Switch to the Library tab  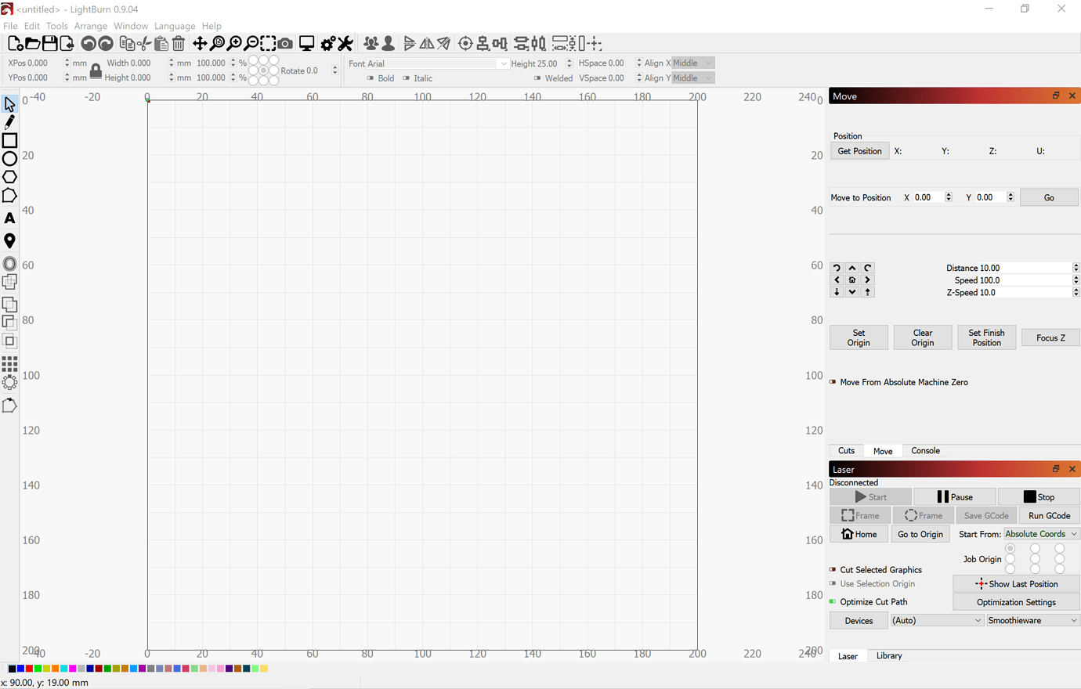(889, 656)
